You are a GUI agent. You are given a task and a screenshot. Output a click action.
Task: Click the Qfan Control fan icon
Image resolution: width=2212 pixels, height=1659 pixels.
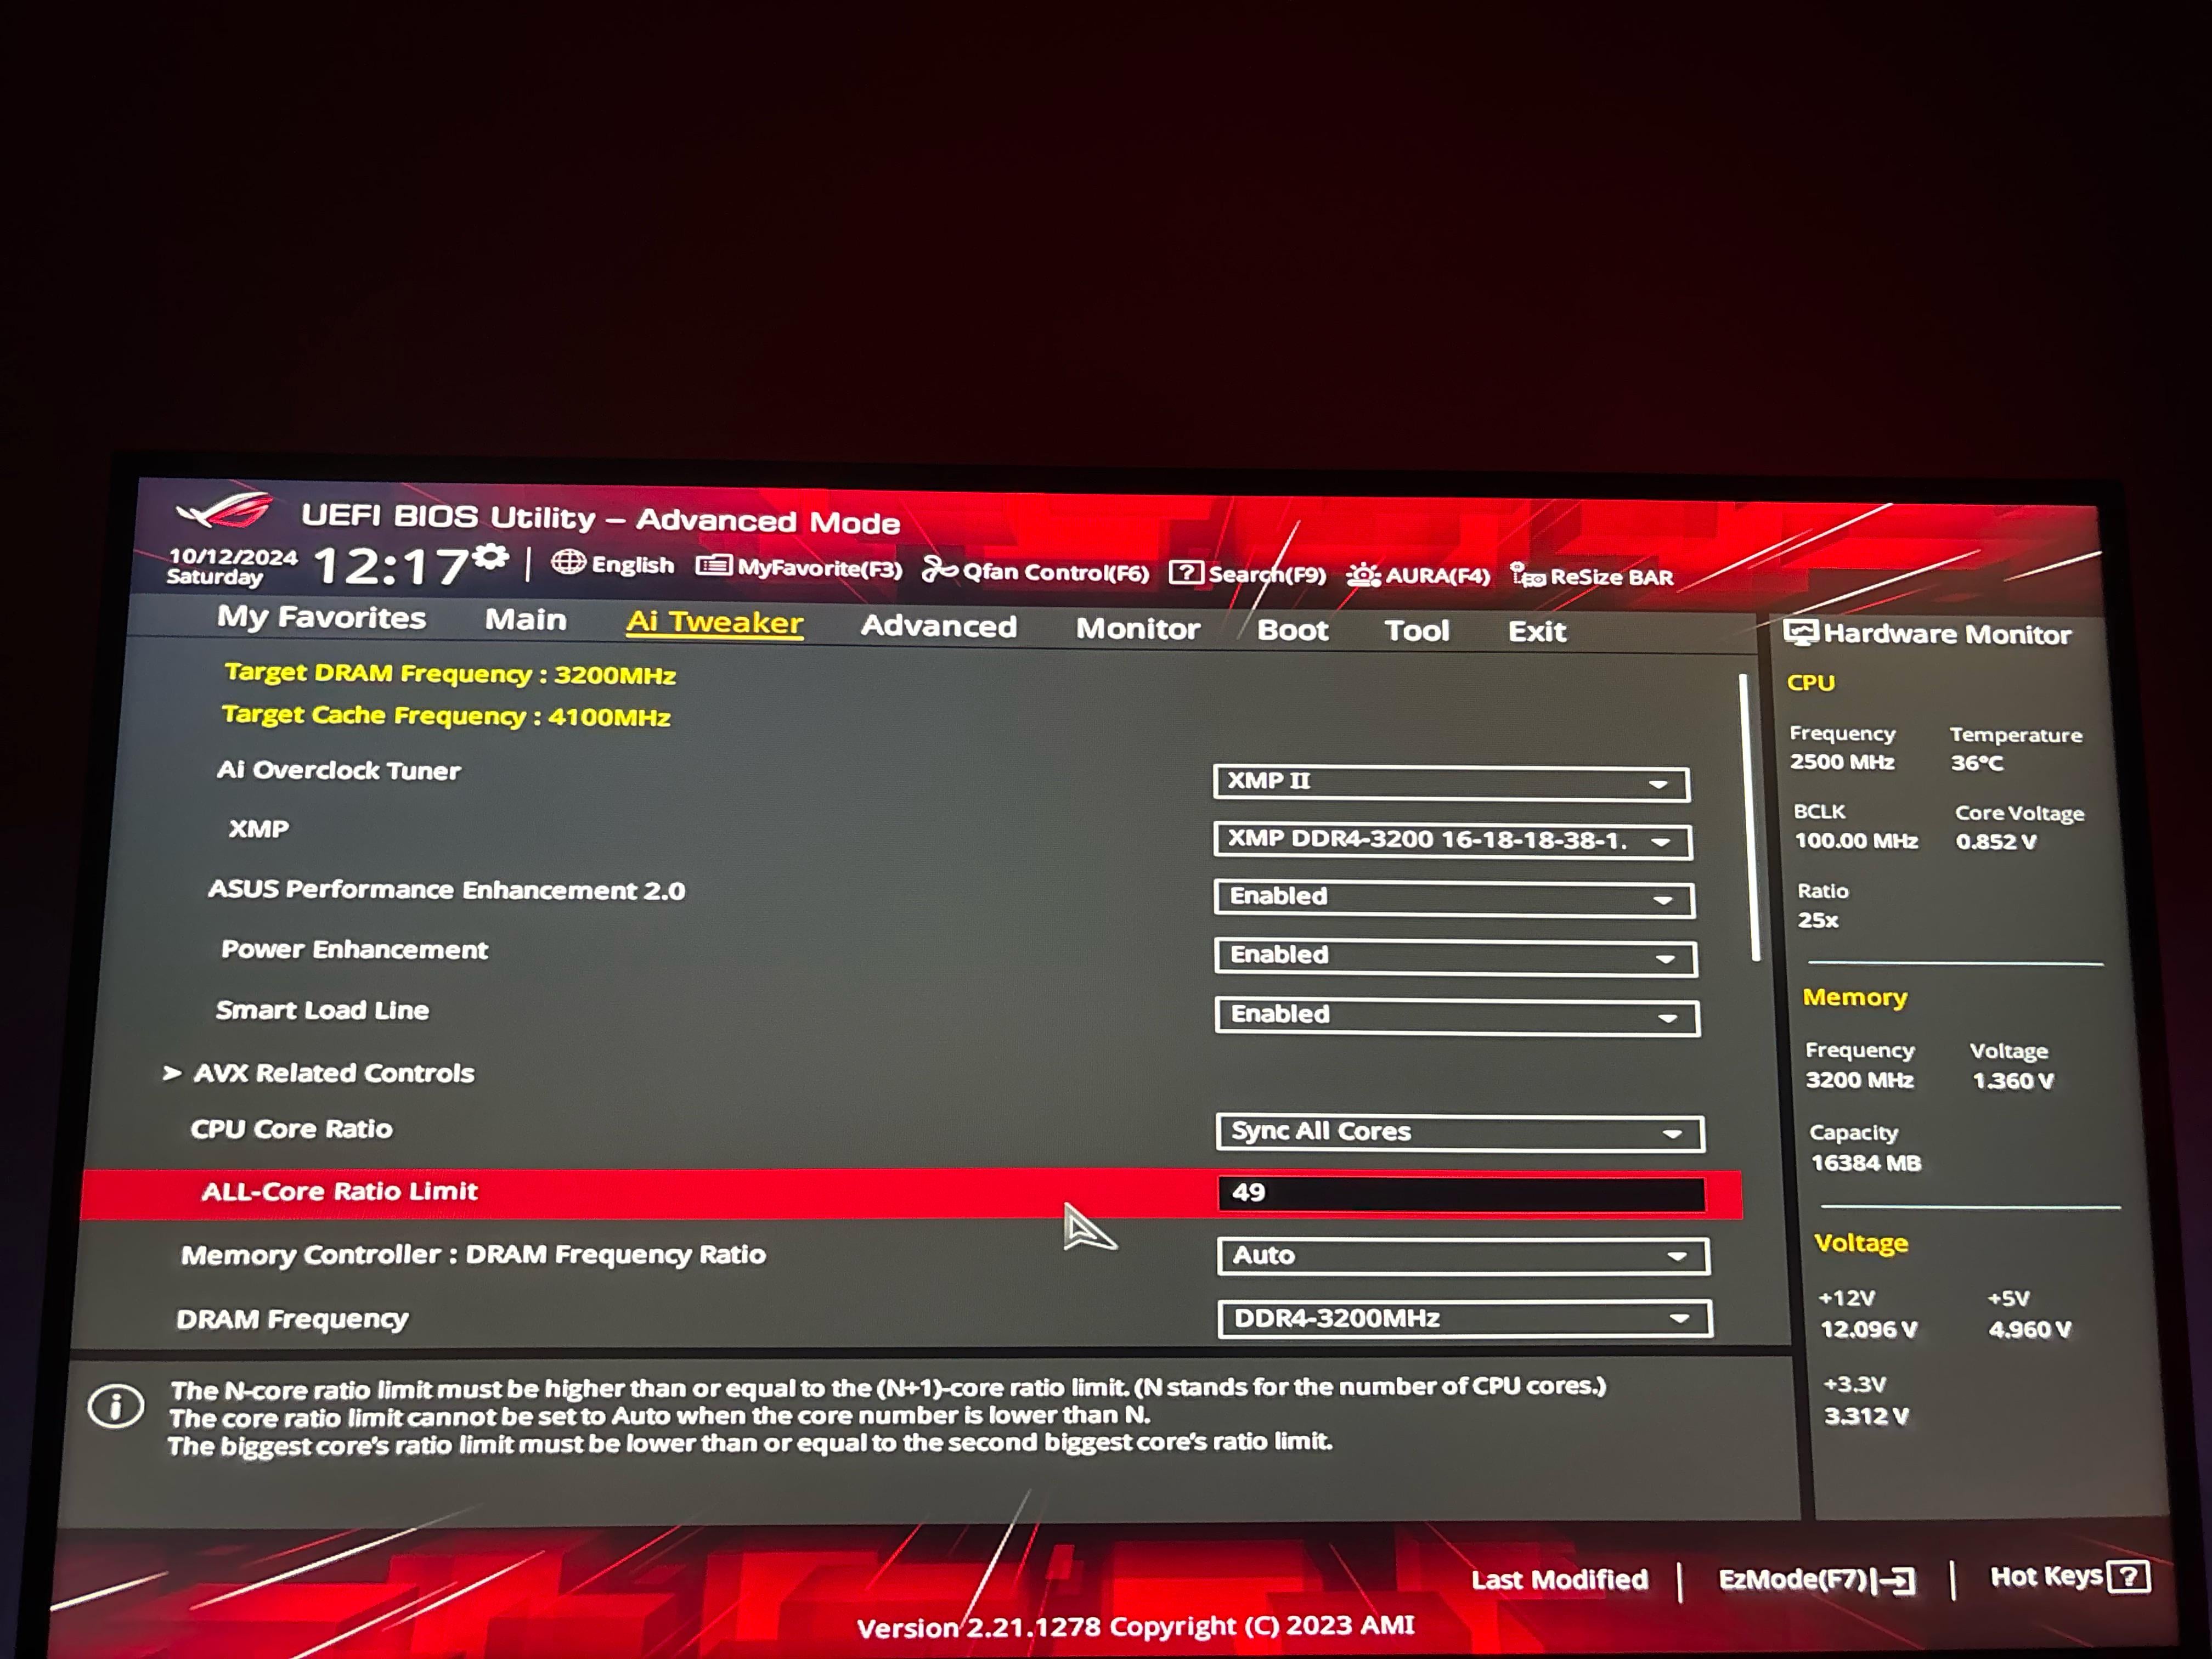point(939,569)
